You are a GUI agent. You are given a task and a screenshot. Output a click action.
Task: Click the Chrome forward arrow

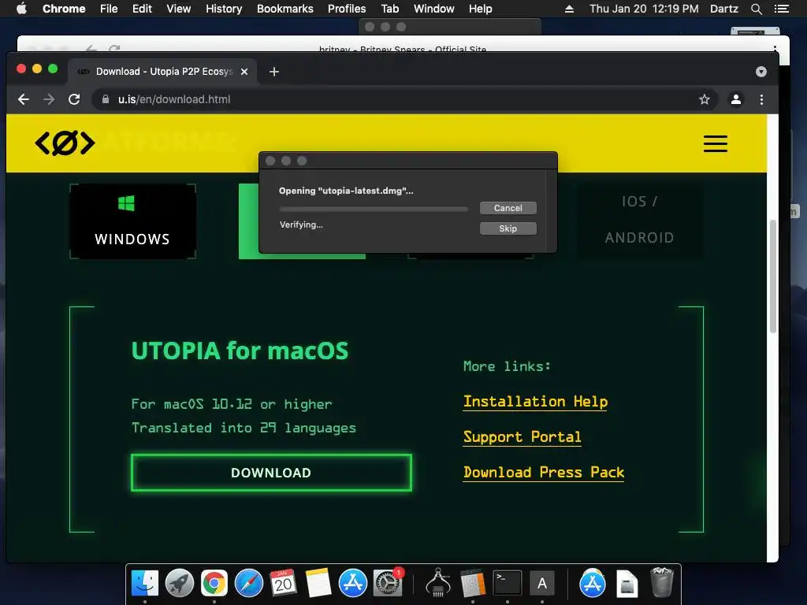[49, 99]
